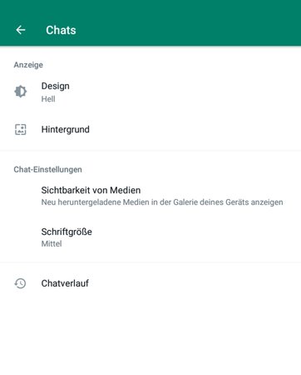
Task: Tap the Design label text
Action: pyautogui.click(x=56, y=86)
